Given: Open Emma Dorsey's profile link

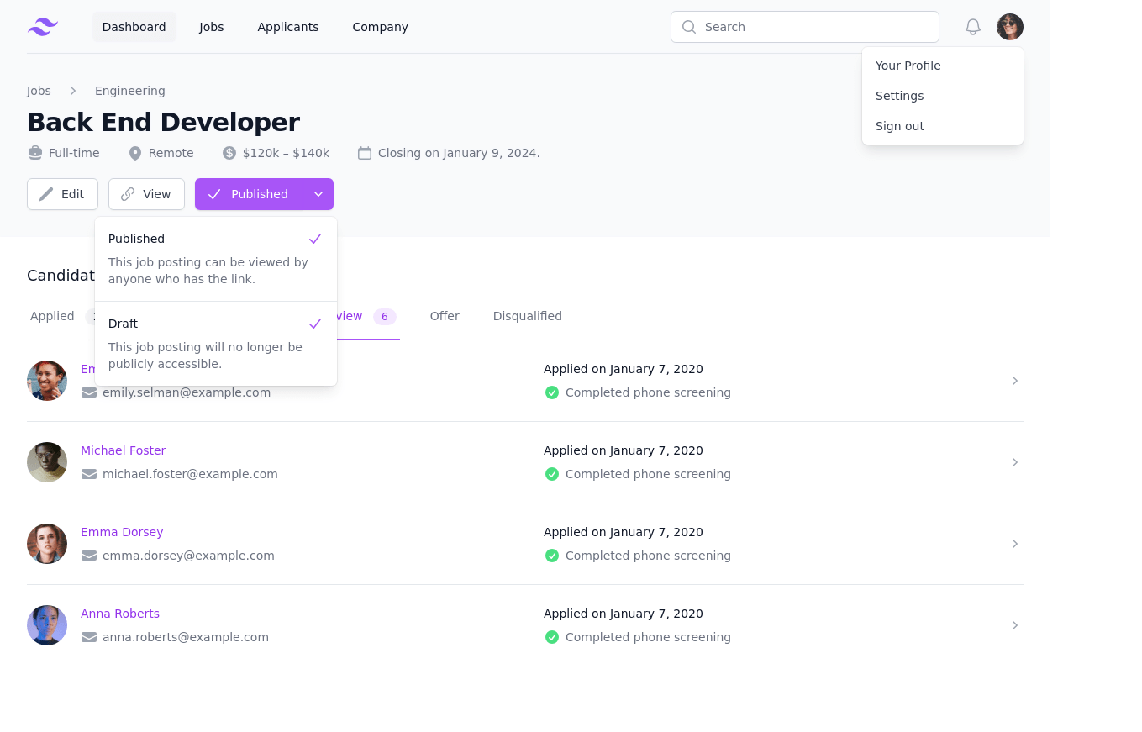Looking at the screenshot, I should [x=121, y=532].
